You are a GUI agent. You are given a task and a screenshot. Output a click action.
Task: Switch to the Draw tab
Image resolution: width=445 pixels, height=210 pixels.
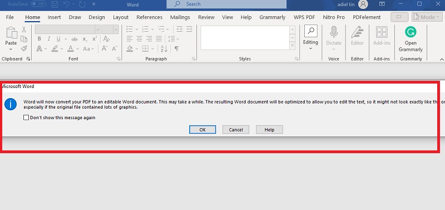(x=75, y=17)
